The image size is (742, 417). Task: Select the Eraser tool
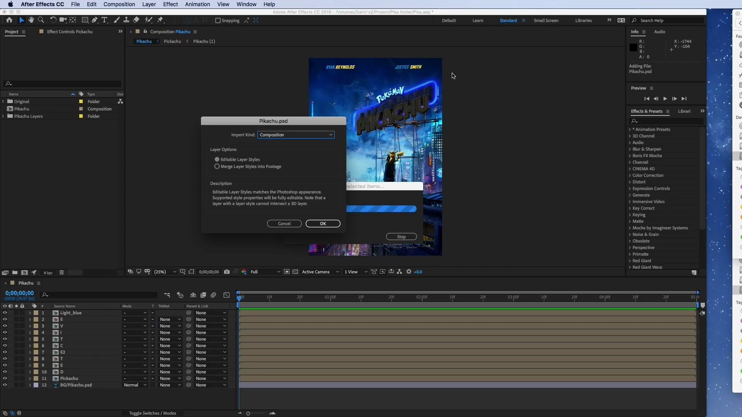(136, 20)
